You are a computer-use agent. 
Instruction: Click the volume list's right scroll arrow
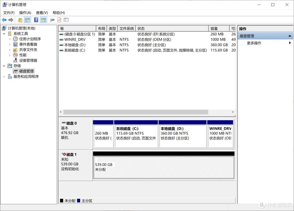point(233,112)
